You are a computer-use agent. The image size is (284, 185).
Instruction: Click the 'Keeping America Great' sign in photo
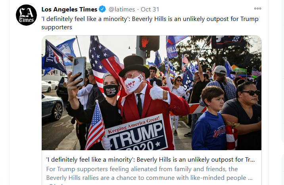click(137, 134)
